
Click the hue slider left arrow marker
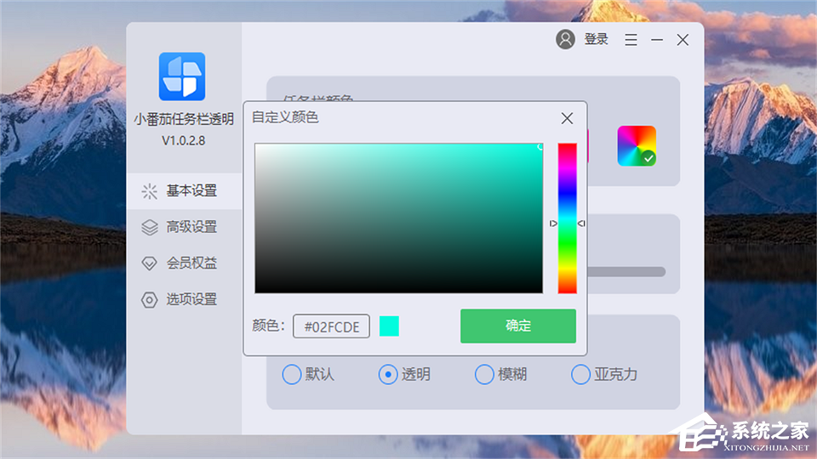(553, 224)
